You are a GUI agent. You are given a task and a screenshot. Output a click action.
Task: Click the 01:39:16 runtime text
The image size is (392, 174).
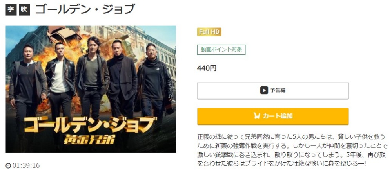[x=26, y=165]
